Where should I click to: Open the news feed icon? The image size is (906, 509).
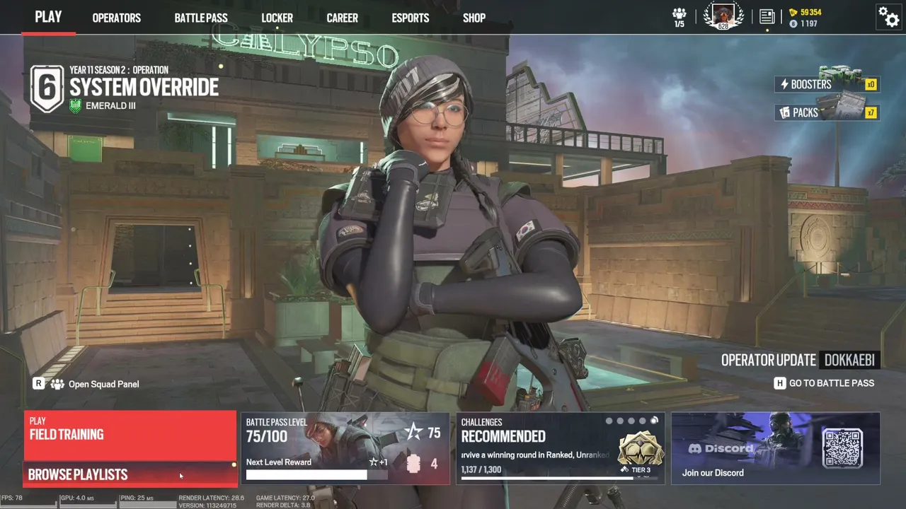point(767,16)
